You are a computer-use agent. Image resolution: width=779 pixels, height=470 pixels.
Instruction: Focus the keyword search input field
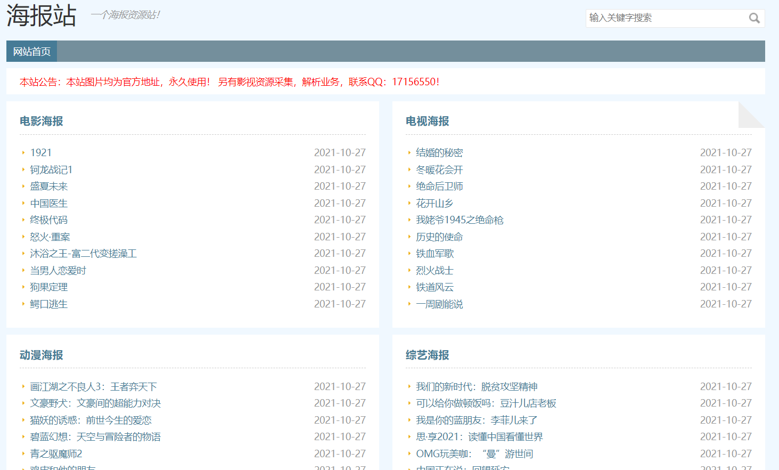[667, 18]
